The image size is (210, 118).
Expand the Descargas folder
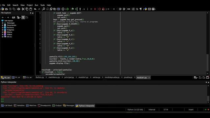(3, 23)
